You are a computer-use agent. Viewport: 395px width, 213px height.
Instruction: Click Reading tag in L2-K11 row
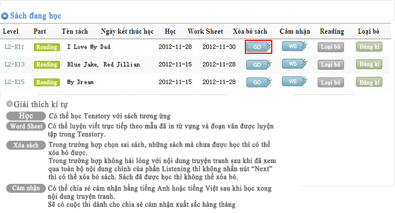pyautogui.click(x=47, y=47)
